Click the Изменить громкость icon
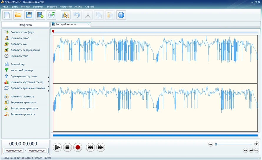This screenshot has width=262, height=160. click(6, 97)
